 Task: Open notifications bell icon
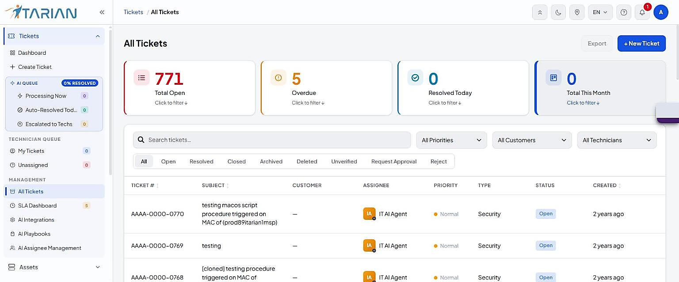click(x=642, y=12)
